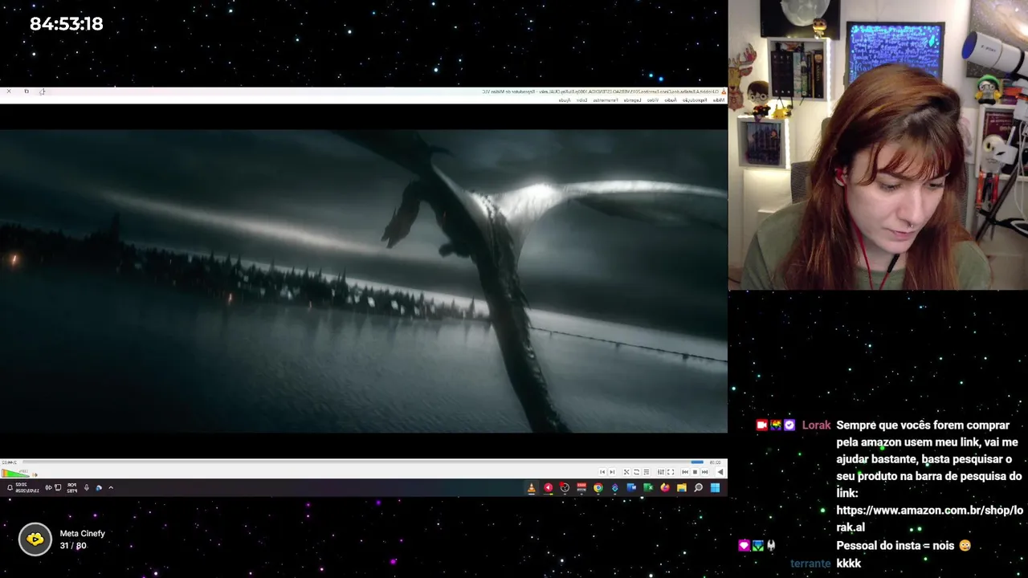
Task: Click the system tray volume speaker icon
Action: pyautogui.click(x=48, y=487)
